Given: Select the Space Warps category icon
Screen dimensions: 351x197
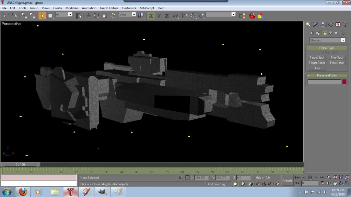Looking at the screenshot, I should pyautogui.click(x=343, y=33).
